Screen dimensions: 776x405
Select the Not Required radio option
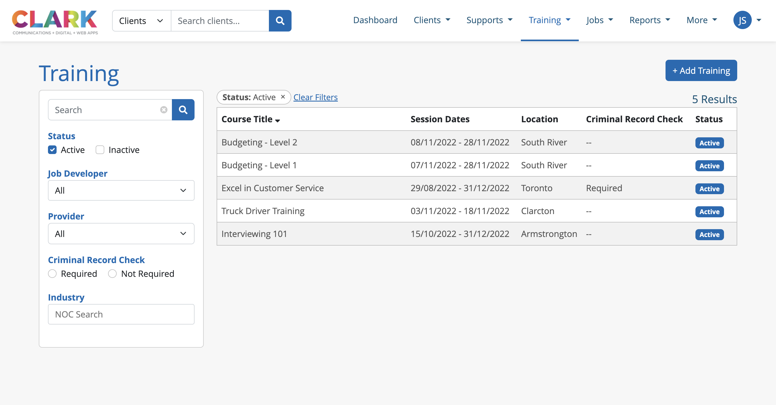(x=112, y=274)
